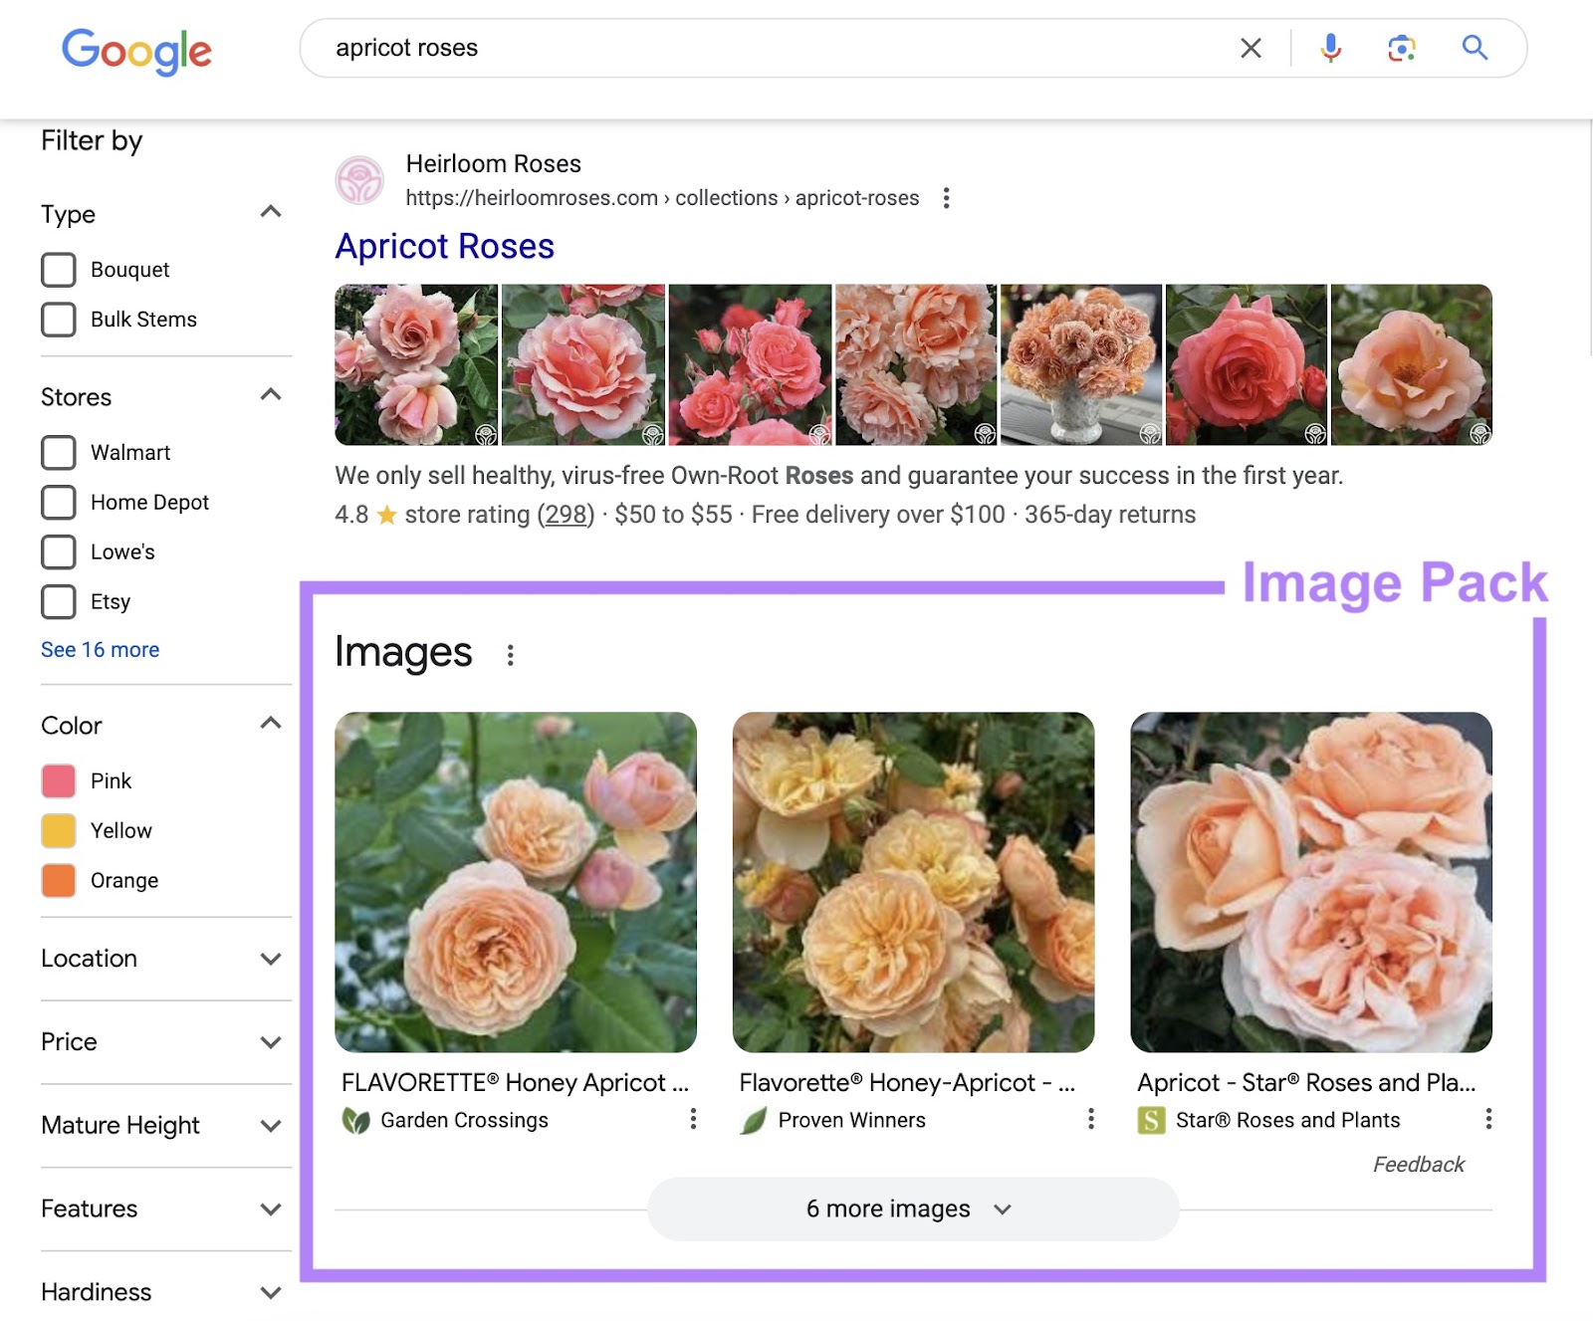Select the Orange color filter swatch

57,880
